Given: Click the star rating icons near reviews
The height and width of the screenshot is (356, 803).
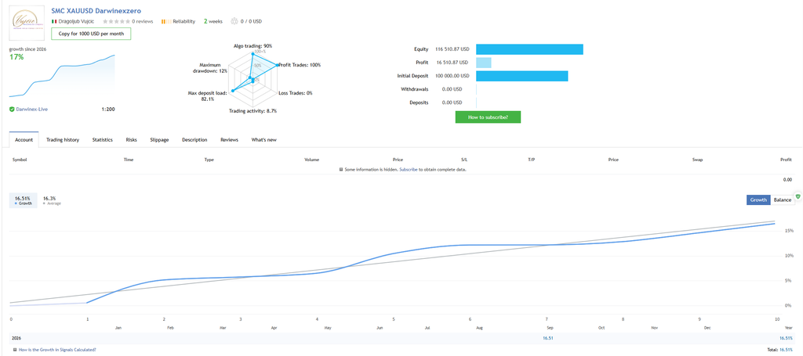Looking at the screenshot, I should (x=116, y=21).
